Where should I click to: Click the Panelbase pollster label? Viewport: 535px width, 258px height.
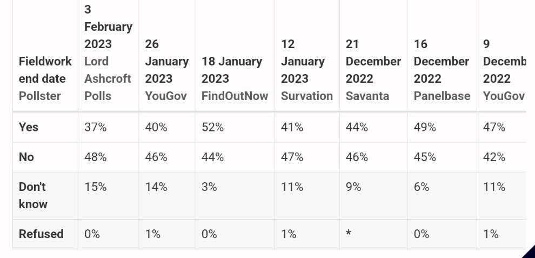point(442,96)
